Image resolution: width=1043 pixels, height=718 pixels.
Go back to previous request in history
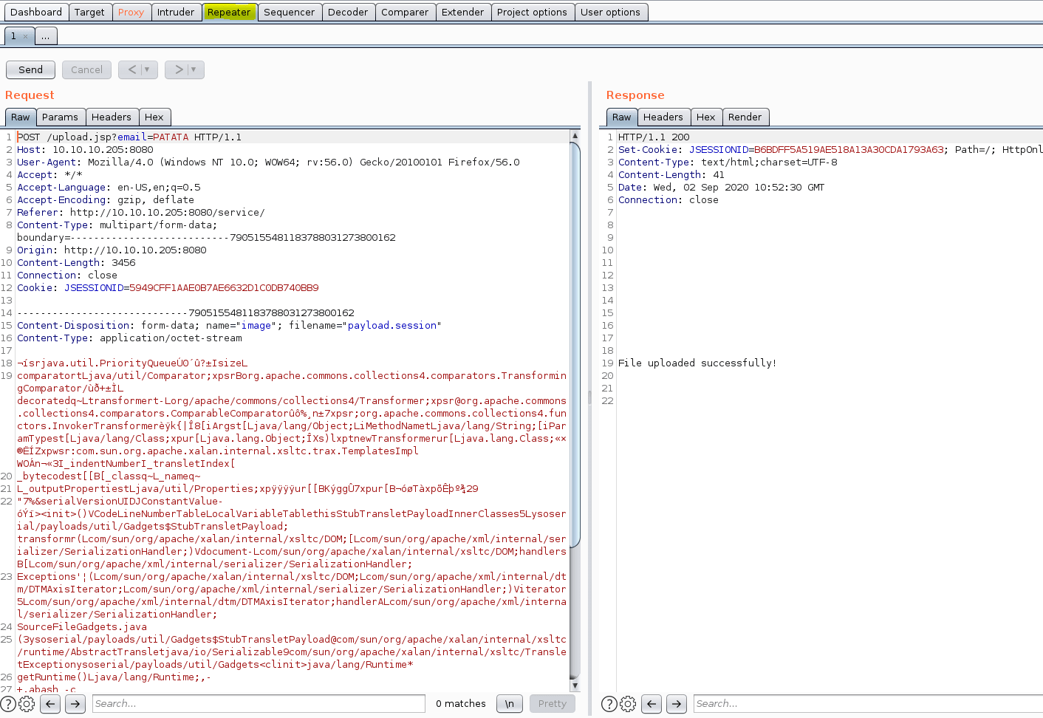pos(132,69)
